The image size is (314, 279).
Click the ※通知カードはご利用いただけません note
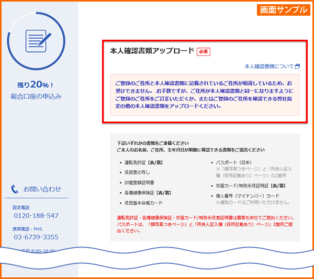pyautogui.click(x=253, y=202)
